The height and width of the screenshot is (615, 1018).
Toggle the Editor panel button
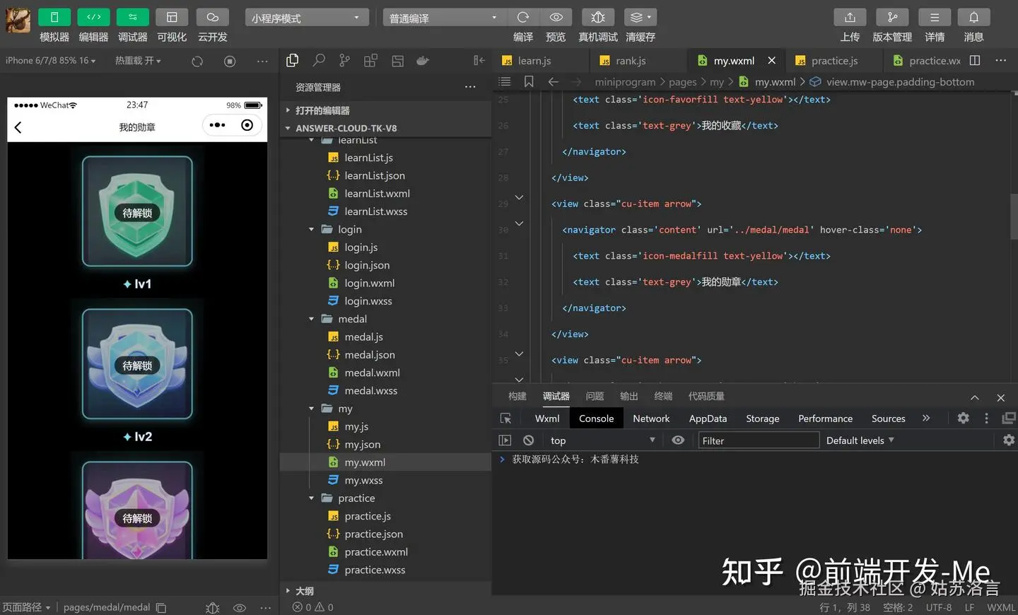[x=93, y=18]
